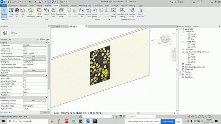
Task: Switch to the Level 1 view tab
Action: tap(57, 27)
